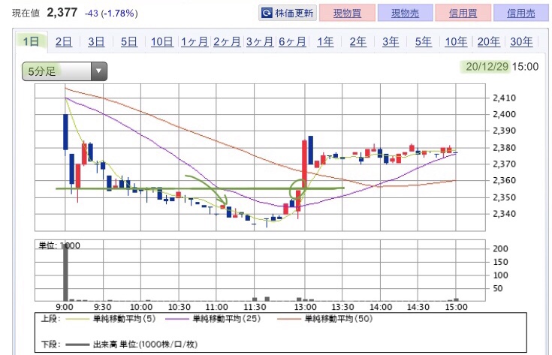Screen dimensions: 552x355
Task: Select the 5年 chart period
Action: point(424,41)
